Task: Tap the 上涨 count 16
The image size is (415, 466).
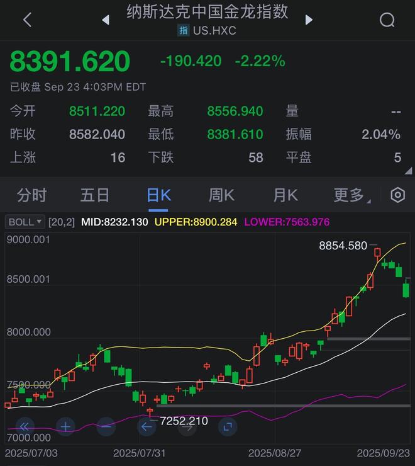Action: tap(118, 157)
